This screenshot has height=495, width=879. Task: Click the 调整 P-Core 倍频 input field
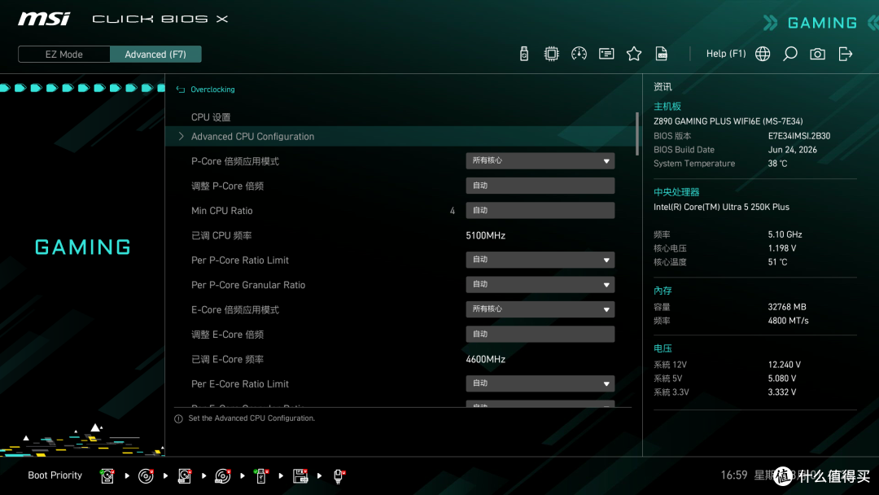click(540, 186)
